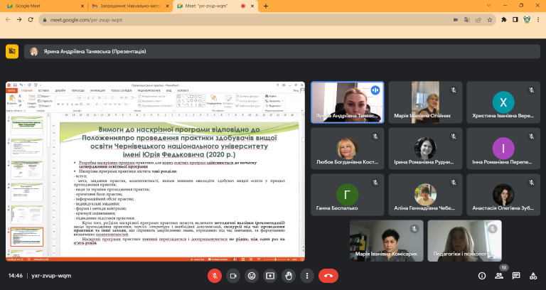Bookmark this page with the star icon
This screenshot has height=290, width=546.
tap(490, 20)
